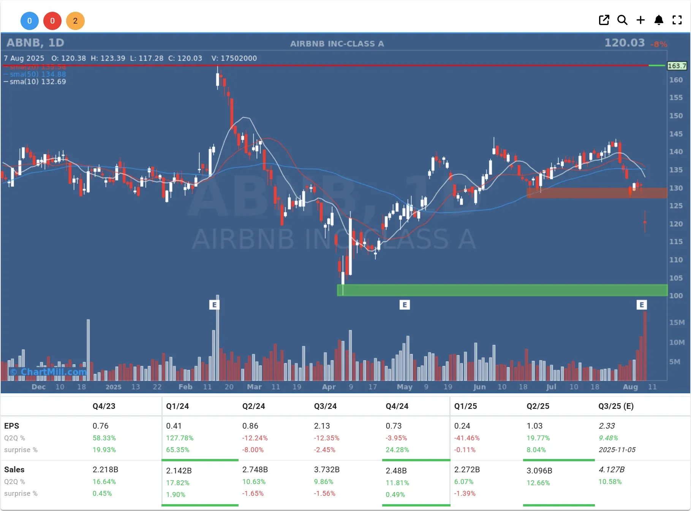This screenshot has width=691, height=511.
Task: Click the Q1/24 column header
Action: 177,406
